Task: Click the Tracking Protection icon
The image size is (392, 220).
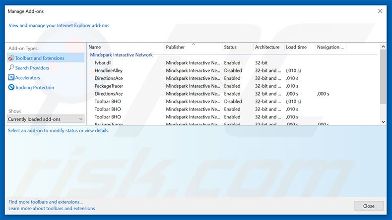Action: tap(11, 88)
